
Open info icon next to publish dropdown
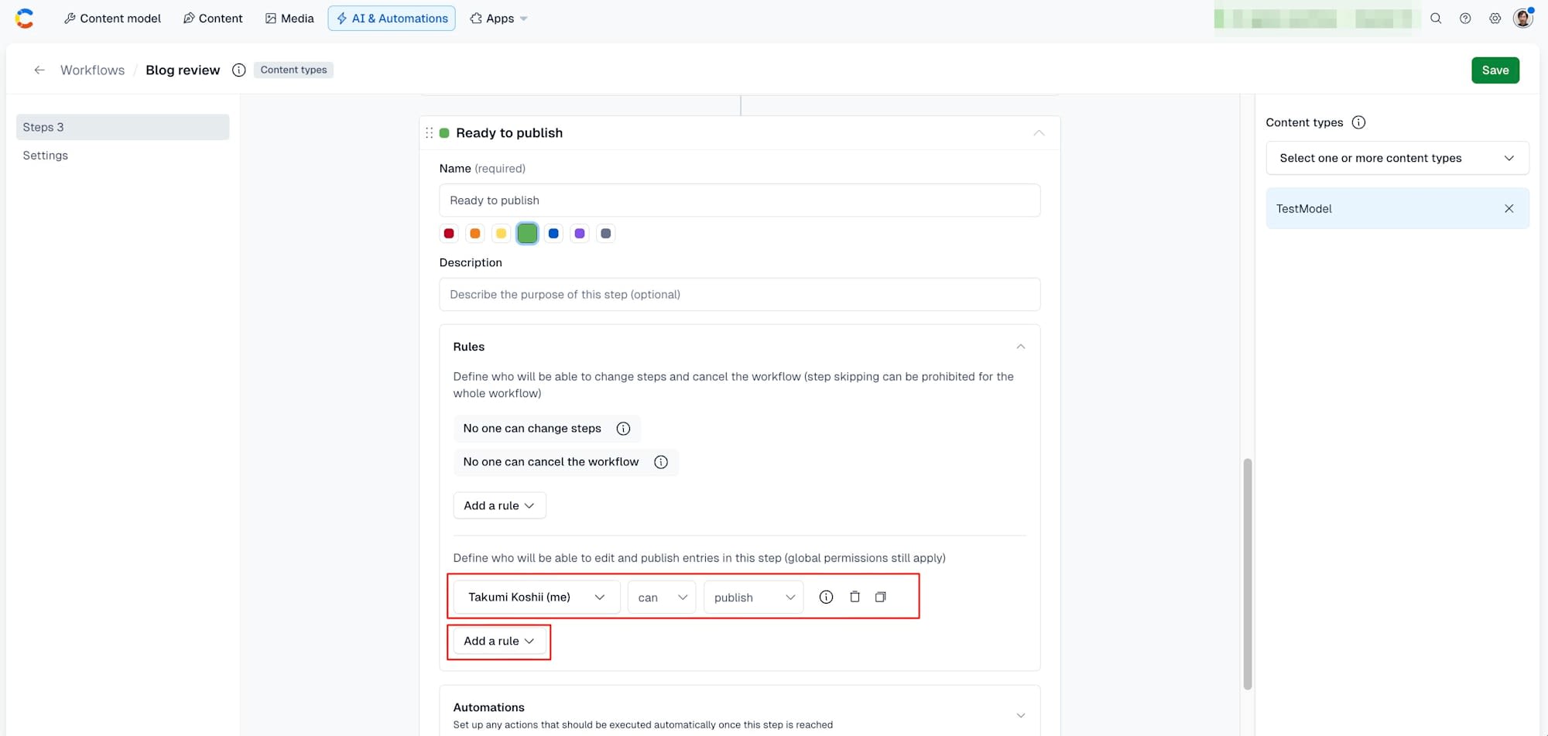[x=826, y=597]
